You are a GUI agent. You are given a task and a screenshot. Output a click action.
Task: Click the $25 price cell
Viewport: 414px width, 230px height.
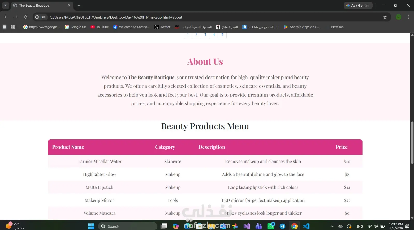pos(347,200)
